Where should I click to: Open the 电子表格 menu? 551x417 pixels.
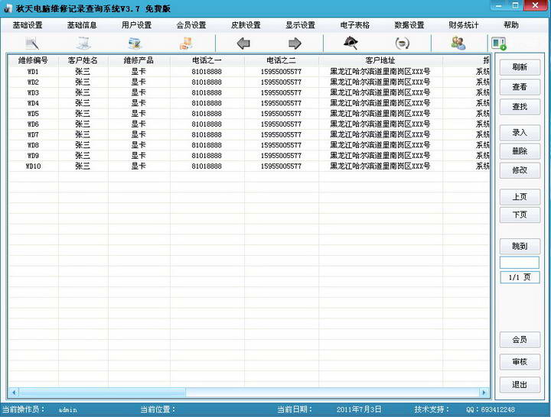(355, 25)
